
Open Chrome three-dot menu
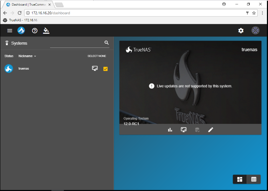pyautogui.click(x=262, y=13)
